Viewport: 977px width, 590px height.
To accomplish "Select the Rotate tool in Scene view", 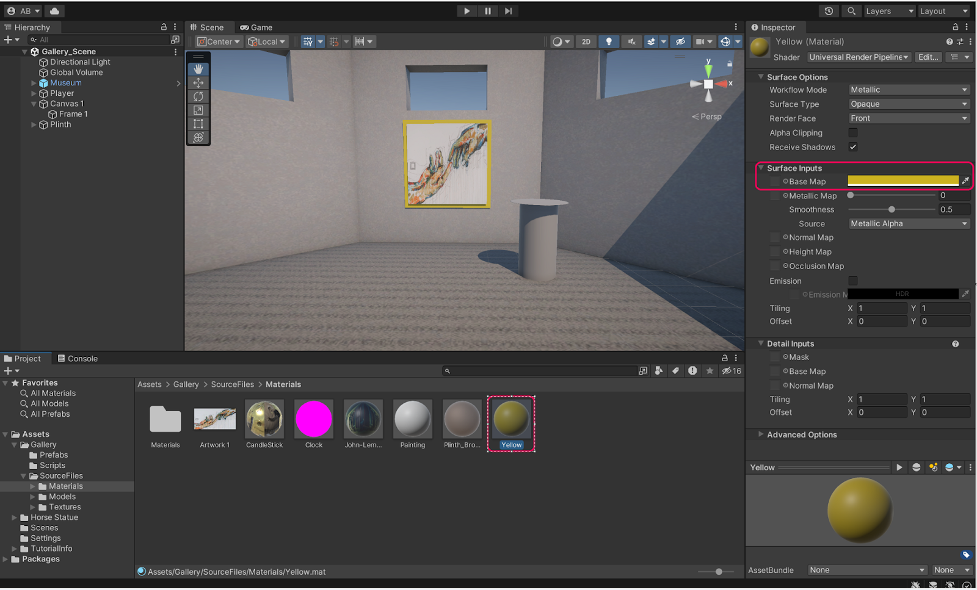I will (x=198, y=96).
